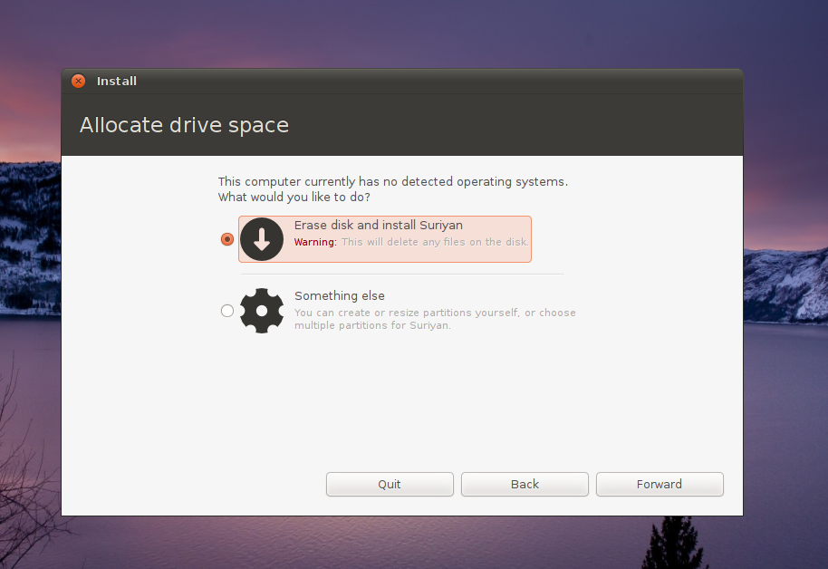
Task: Click the Quit button
Action: coord(390,485)
